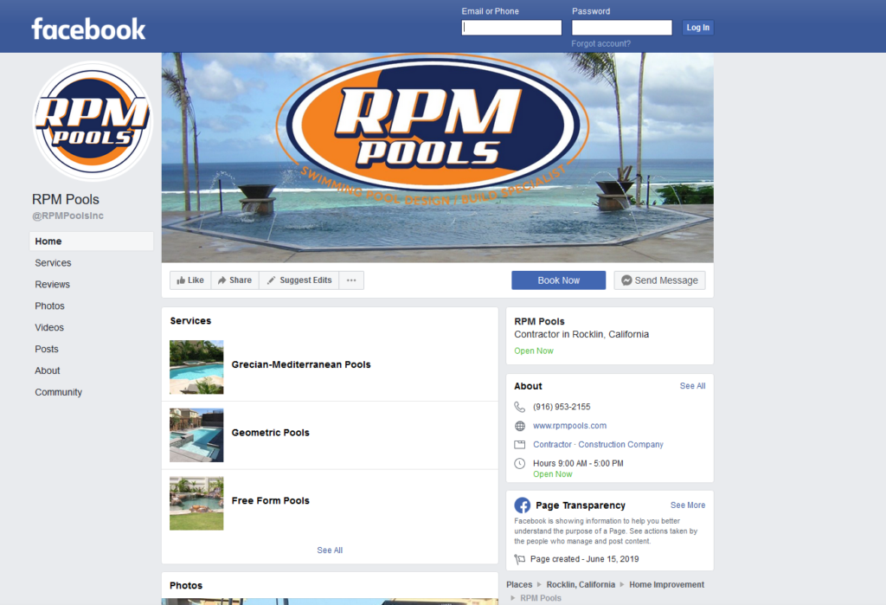Screen dimensions: 886x605
Task: Click See All under Services
Action: coord(330,550)
